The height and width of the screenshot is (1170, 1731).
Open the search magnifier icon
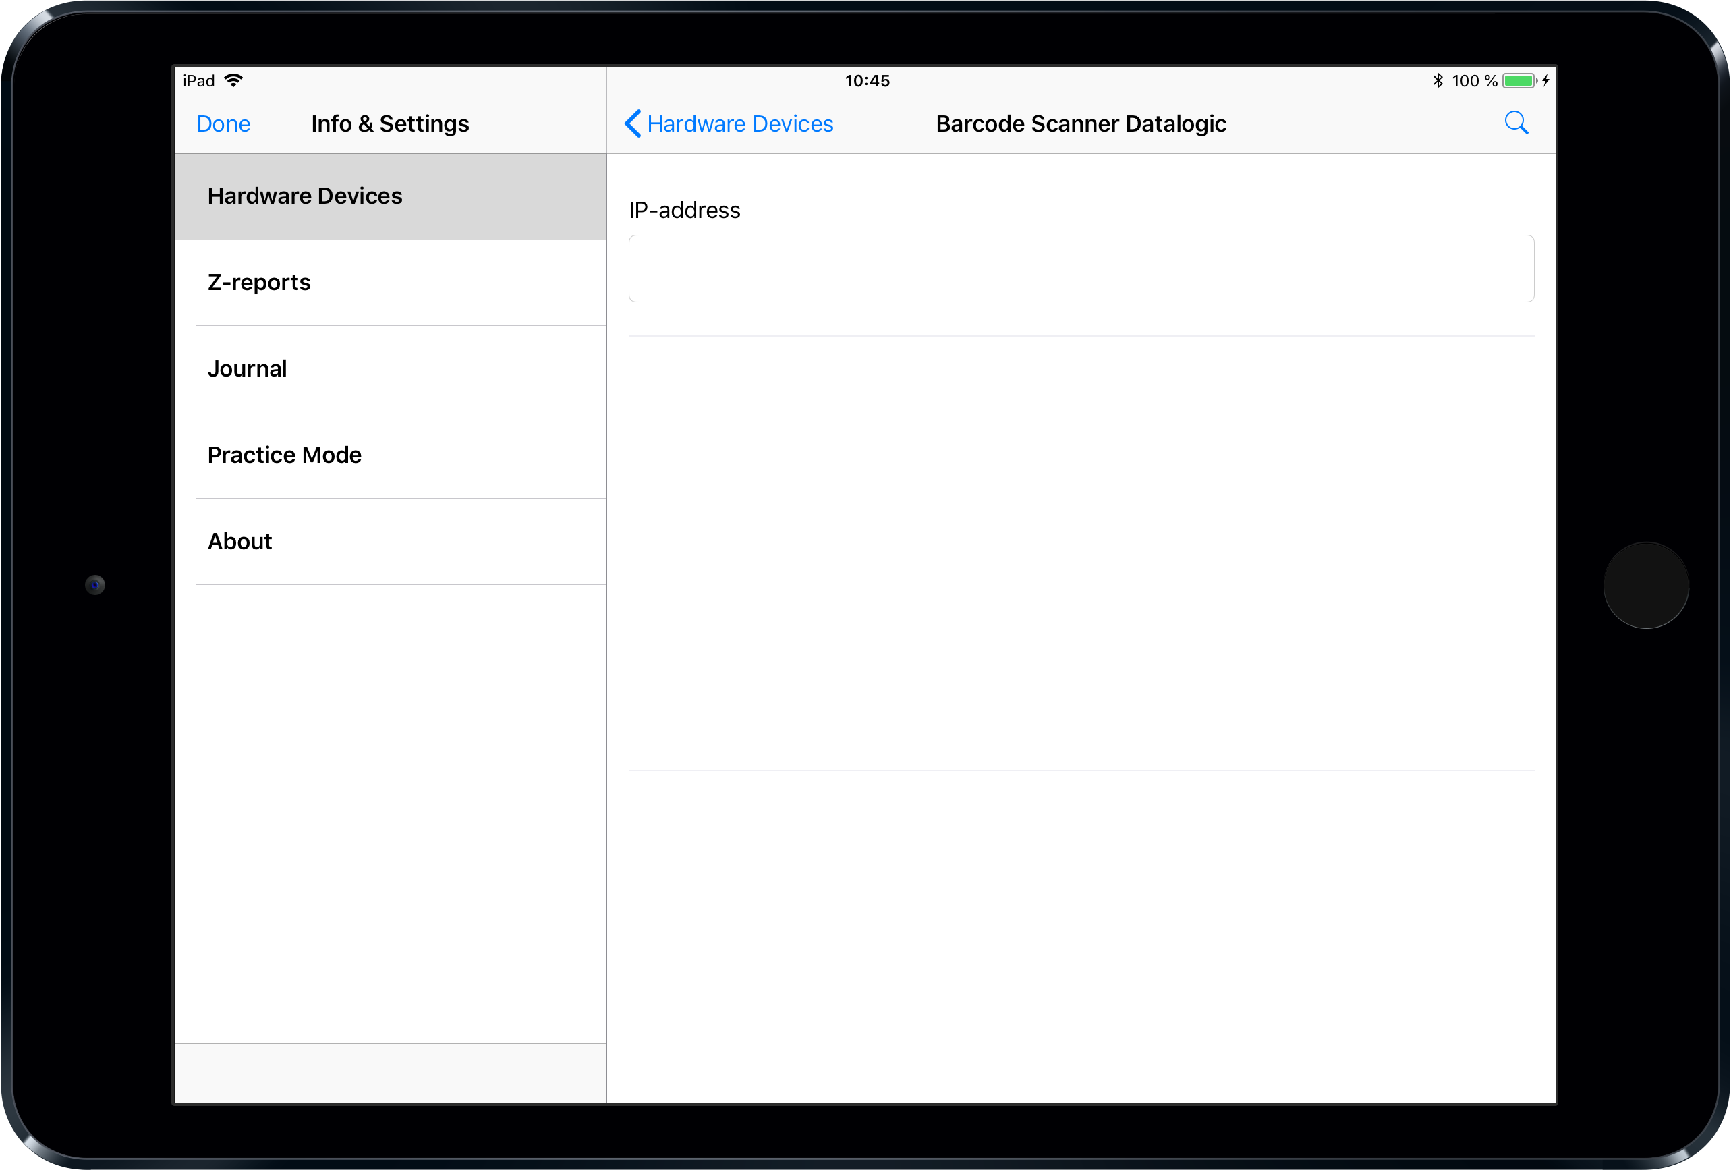(1516, 123)
